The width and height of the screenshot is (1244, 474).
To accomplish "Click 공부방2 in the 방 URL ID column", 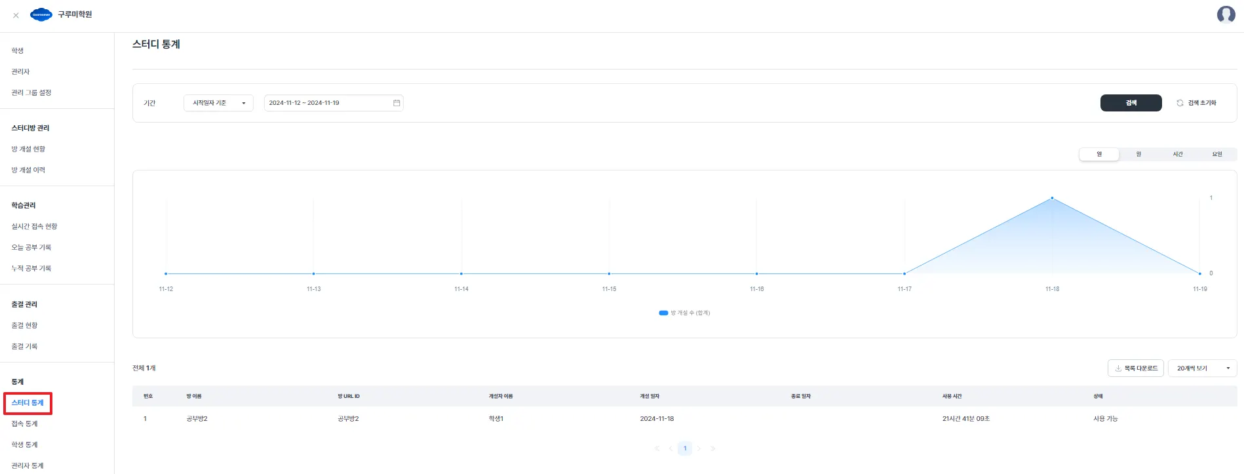I will [348, 418].
